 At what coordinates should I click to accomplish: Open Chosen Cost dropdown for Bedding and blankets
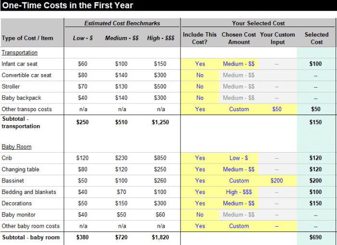coord(239,192)
